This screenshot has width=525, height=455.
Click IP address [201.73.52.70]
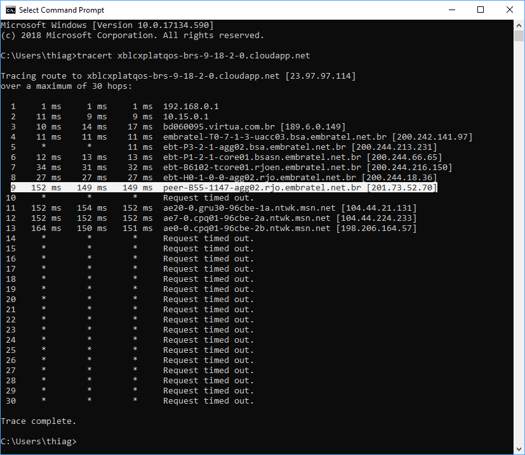pyautogui.click(x=402, y=187)
